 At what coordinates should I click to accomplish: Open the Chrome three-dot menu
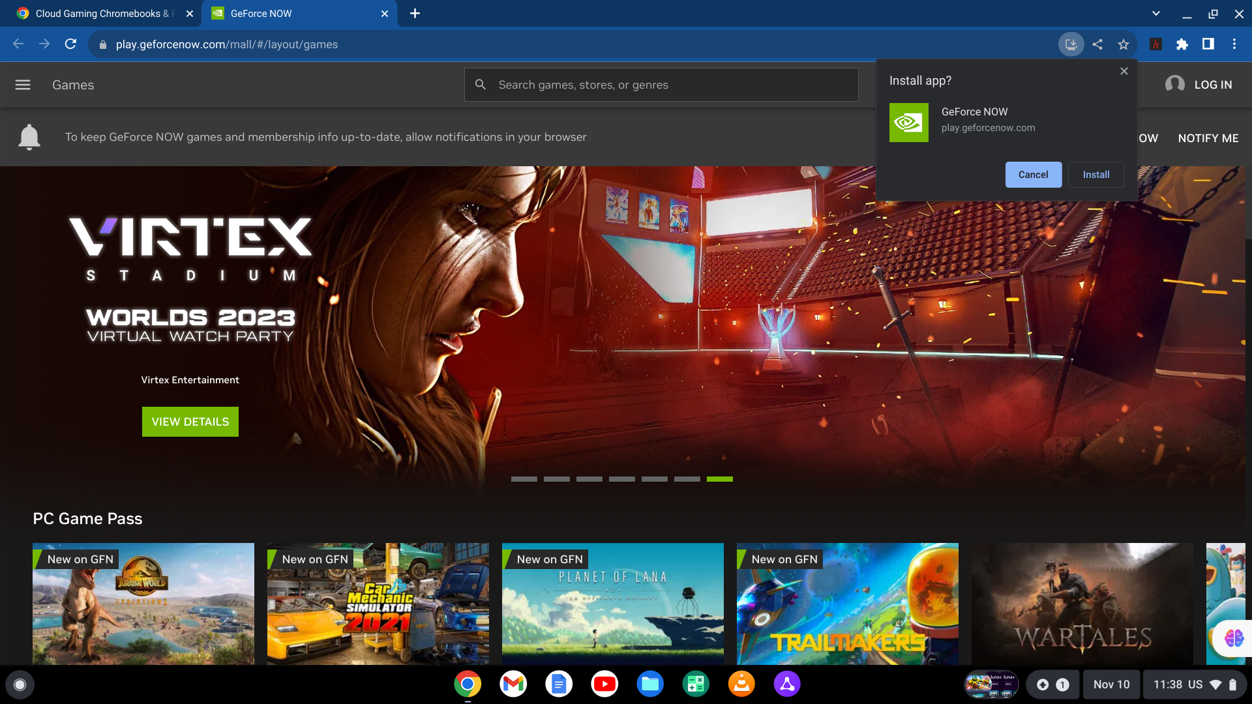point(1234,44)
